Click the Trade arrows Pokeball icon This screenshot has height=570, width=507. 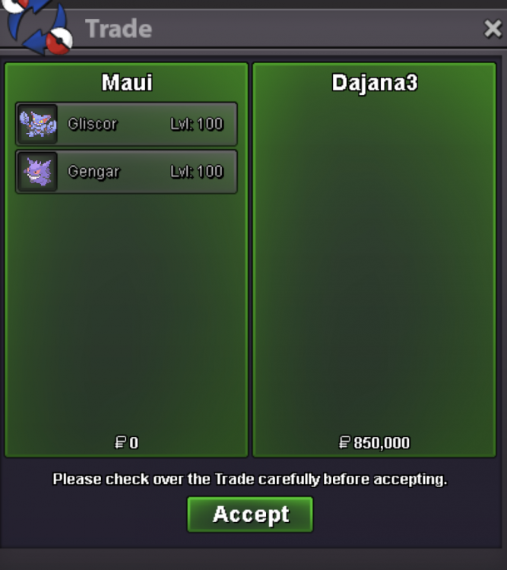pyautogui.click(x=38, y=26)
